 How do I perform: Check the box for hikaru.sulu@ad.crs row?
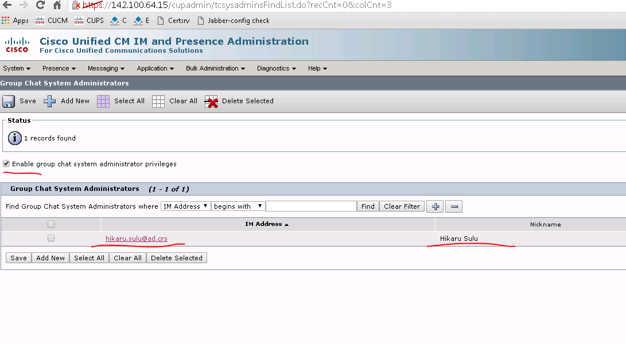coord(50,239)
